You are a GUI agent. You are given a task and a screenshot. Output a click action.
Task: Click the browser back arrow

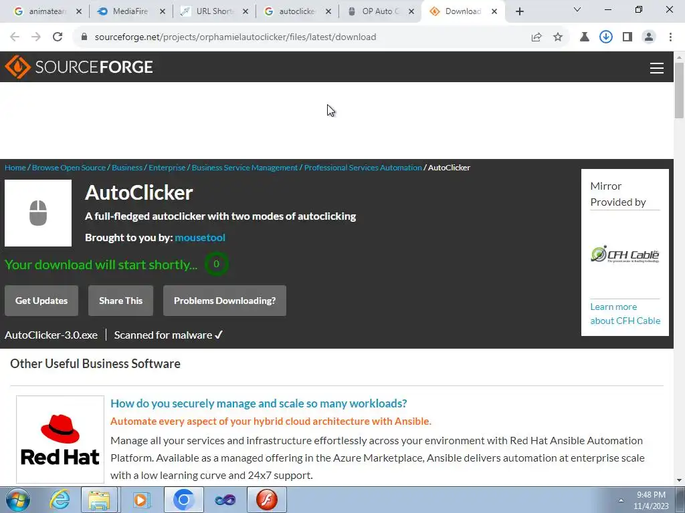(15, 37)
